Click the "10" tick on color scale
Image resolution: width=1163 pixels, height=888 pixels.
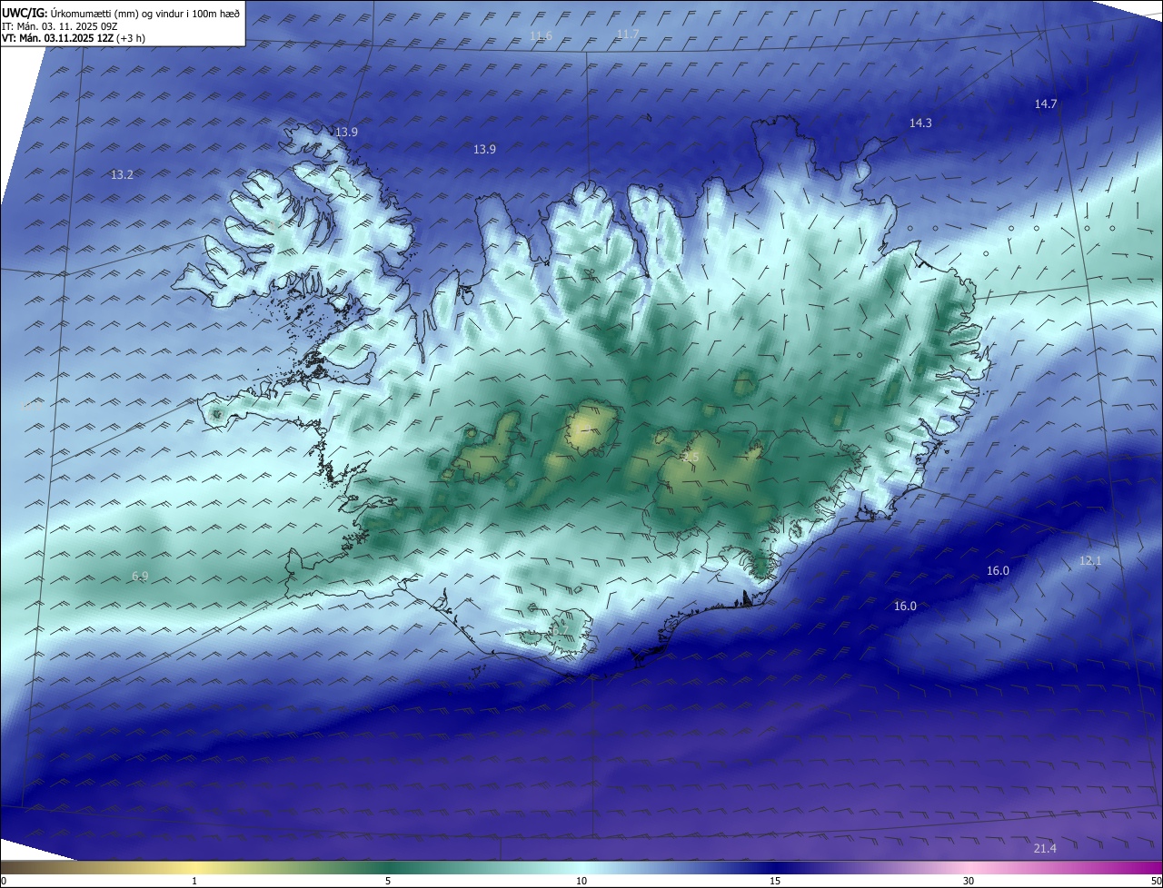click(x=581, y=881)
